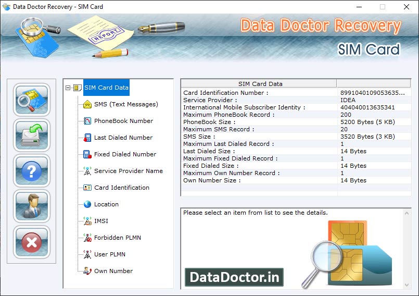Click the about support person button

tap(32, 206)
